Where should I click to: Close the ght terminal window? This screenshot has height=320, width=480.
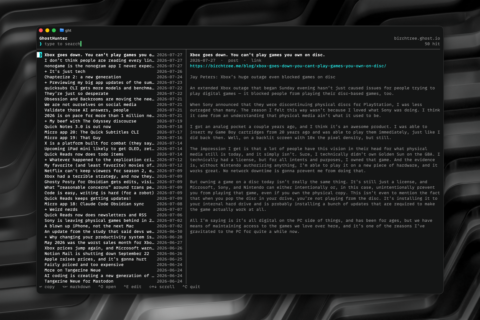41,30
